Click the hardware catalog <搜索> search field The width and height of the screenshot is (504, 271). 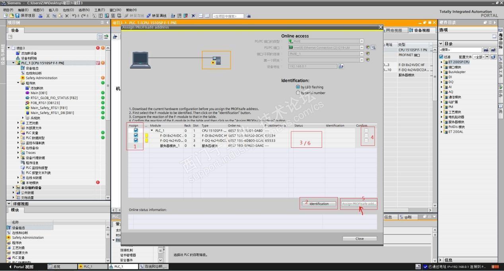(x=460, y=50)
